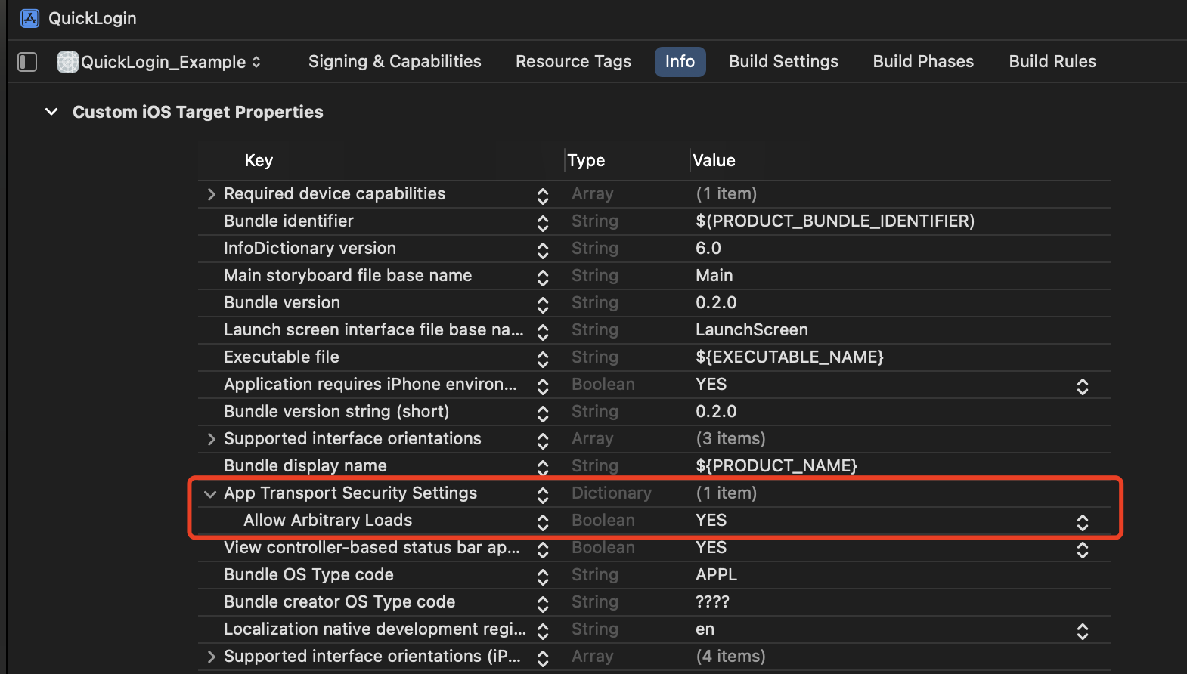Screen dimensions: 1187x674
Task: Select the 6.0 InfoDictionary version value
Action: (708, 248)
